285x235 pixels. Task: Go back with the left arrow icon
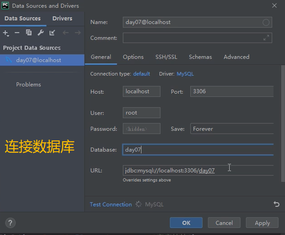pyautogui.click(x=66, y=33)
